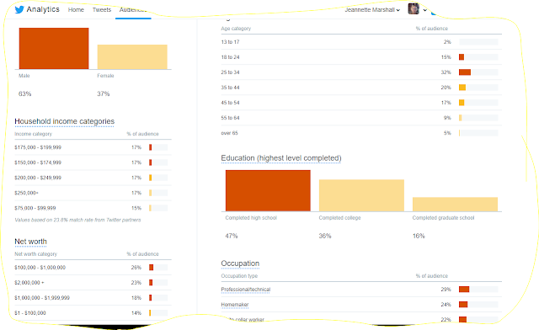This screenshot has width=539, height=330.
Task: Select the Completed high school bar
Action: point(268,190)
